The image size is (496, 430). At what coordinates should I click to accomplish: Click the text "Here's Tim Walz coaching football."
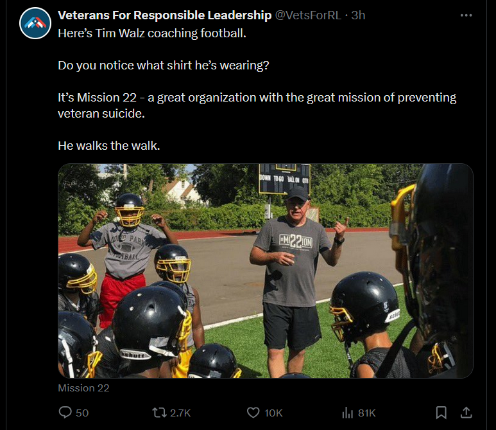pos(151,32)
